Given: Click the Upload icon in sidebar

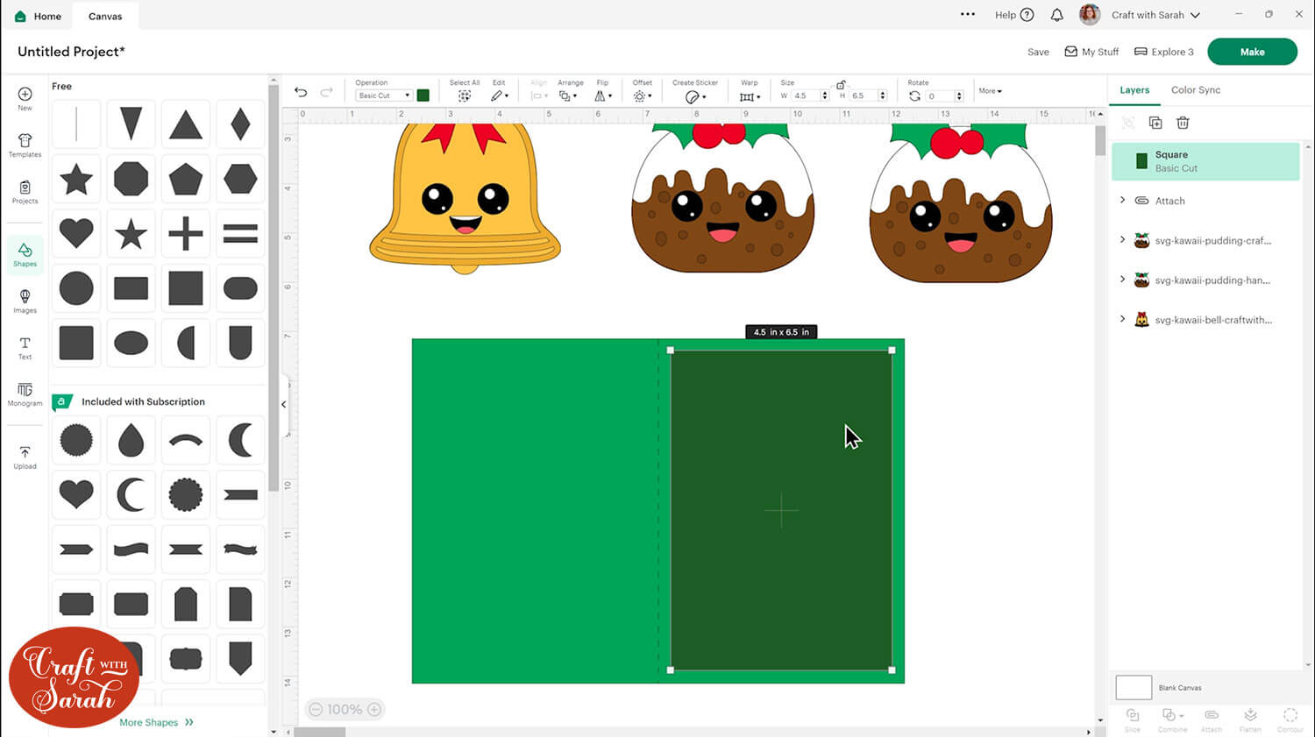Looking at the screenshot, I should [x=25, y=457].
